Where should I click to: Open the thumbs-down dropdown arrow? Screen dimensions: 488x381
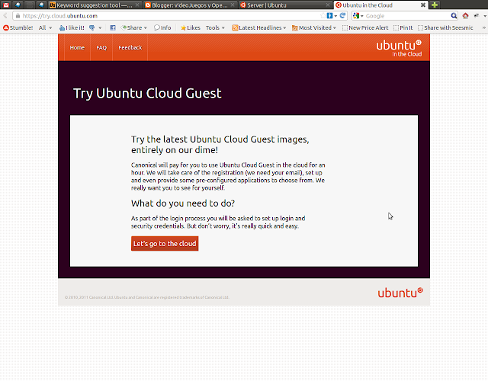coord(100,27)
